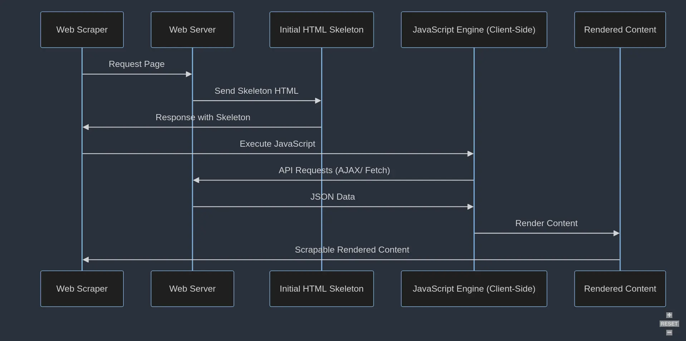Viewport: 686px width, 341px height.
Task: Select the JavaScript Engine (Client-Side) top box
Action: pos(474,30)
